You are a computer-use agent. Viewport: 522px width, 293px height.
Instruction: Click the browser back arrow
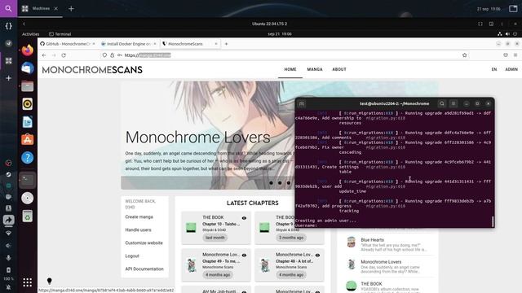pyautogui.click(x=44, y=55)
